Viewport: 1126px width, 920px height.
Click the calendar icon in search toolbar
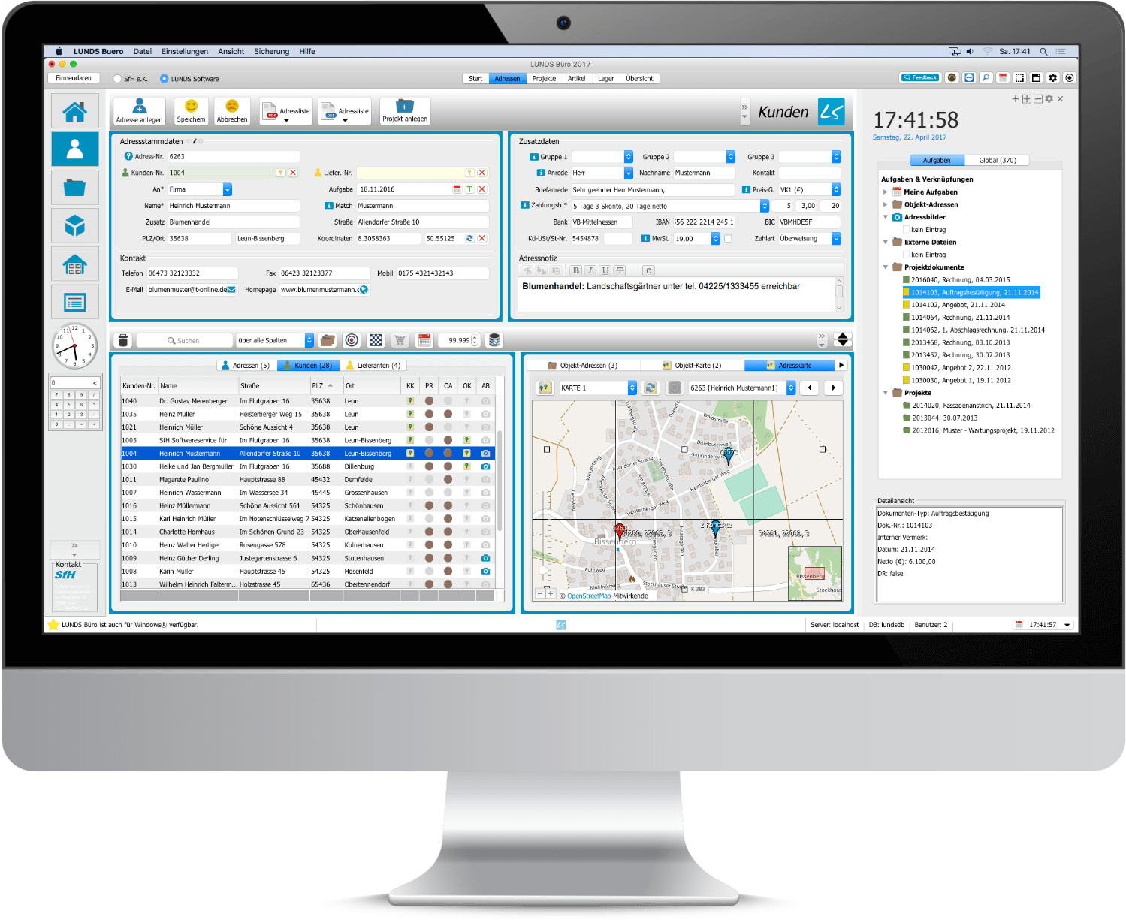pos(424,340)
